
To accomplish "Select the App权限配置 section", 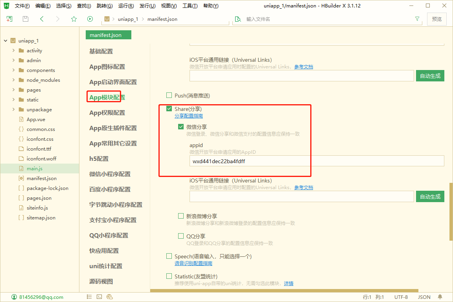I will click(107, 113).
